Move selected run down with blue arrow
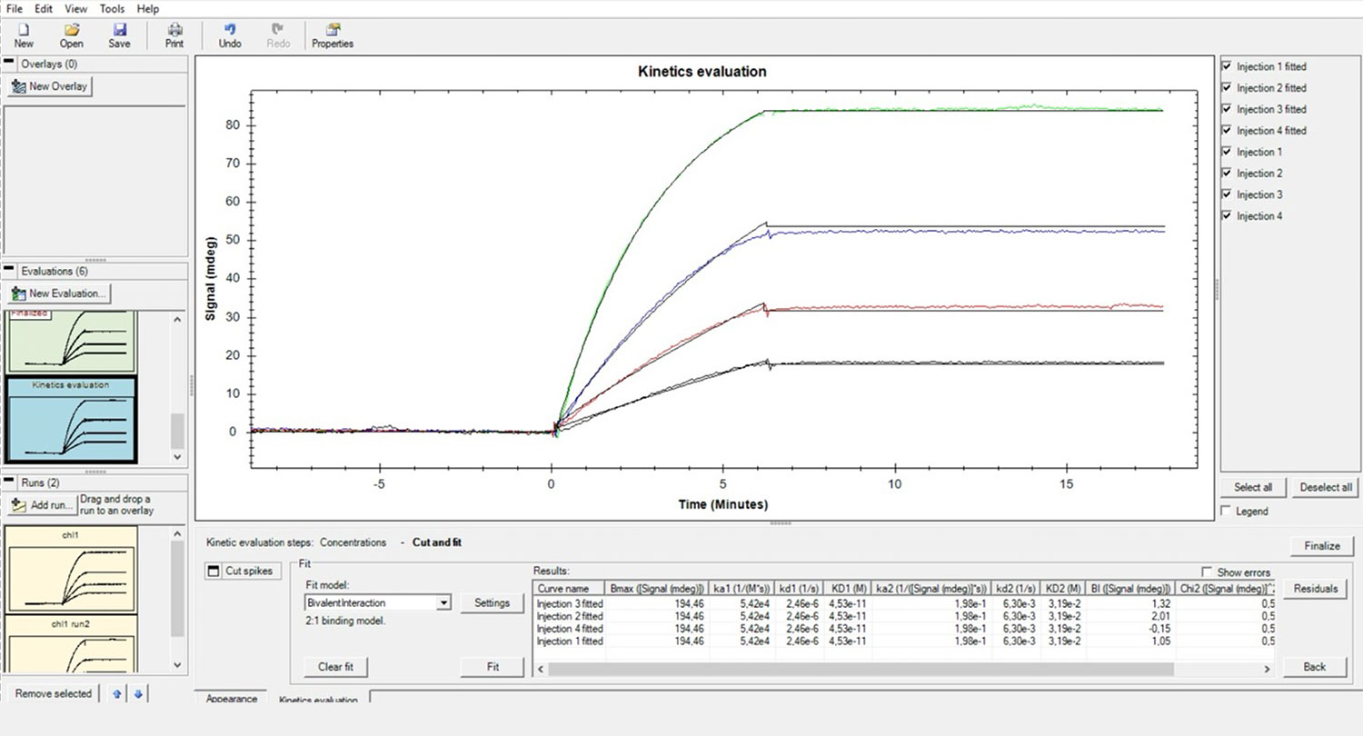The height and width of the screenshot is (736, 1363). [x=138, y=694]
